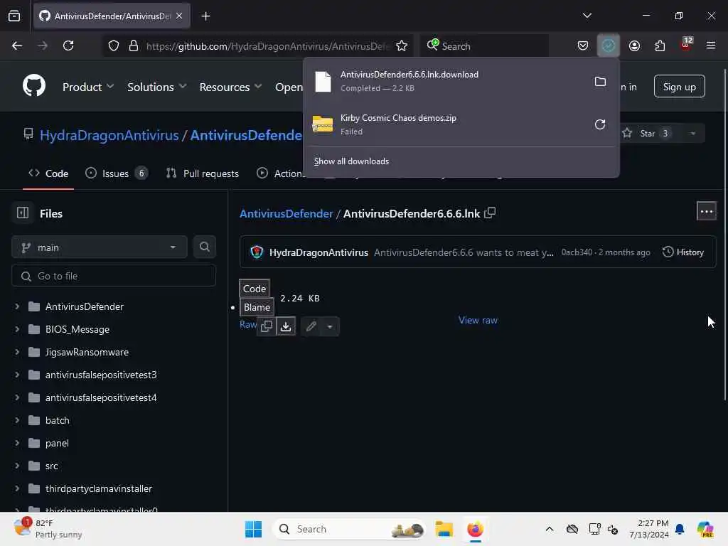
Task: Click Show all downloads
Action: click(x=351, y=161)
